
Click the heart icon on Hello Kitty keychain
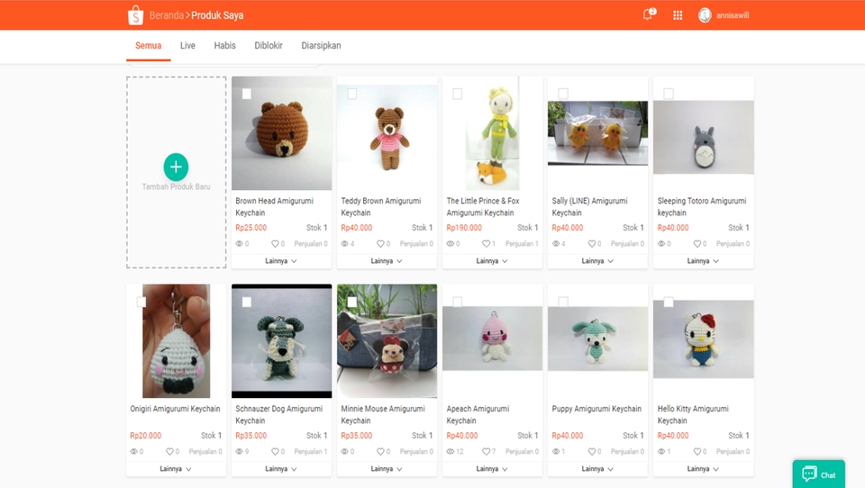pyautogui.click(x=697, y=452)
